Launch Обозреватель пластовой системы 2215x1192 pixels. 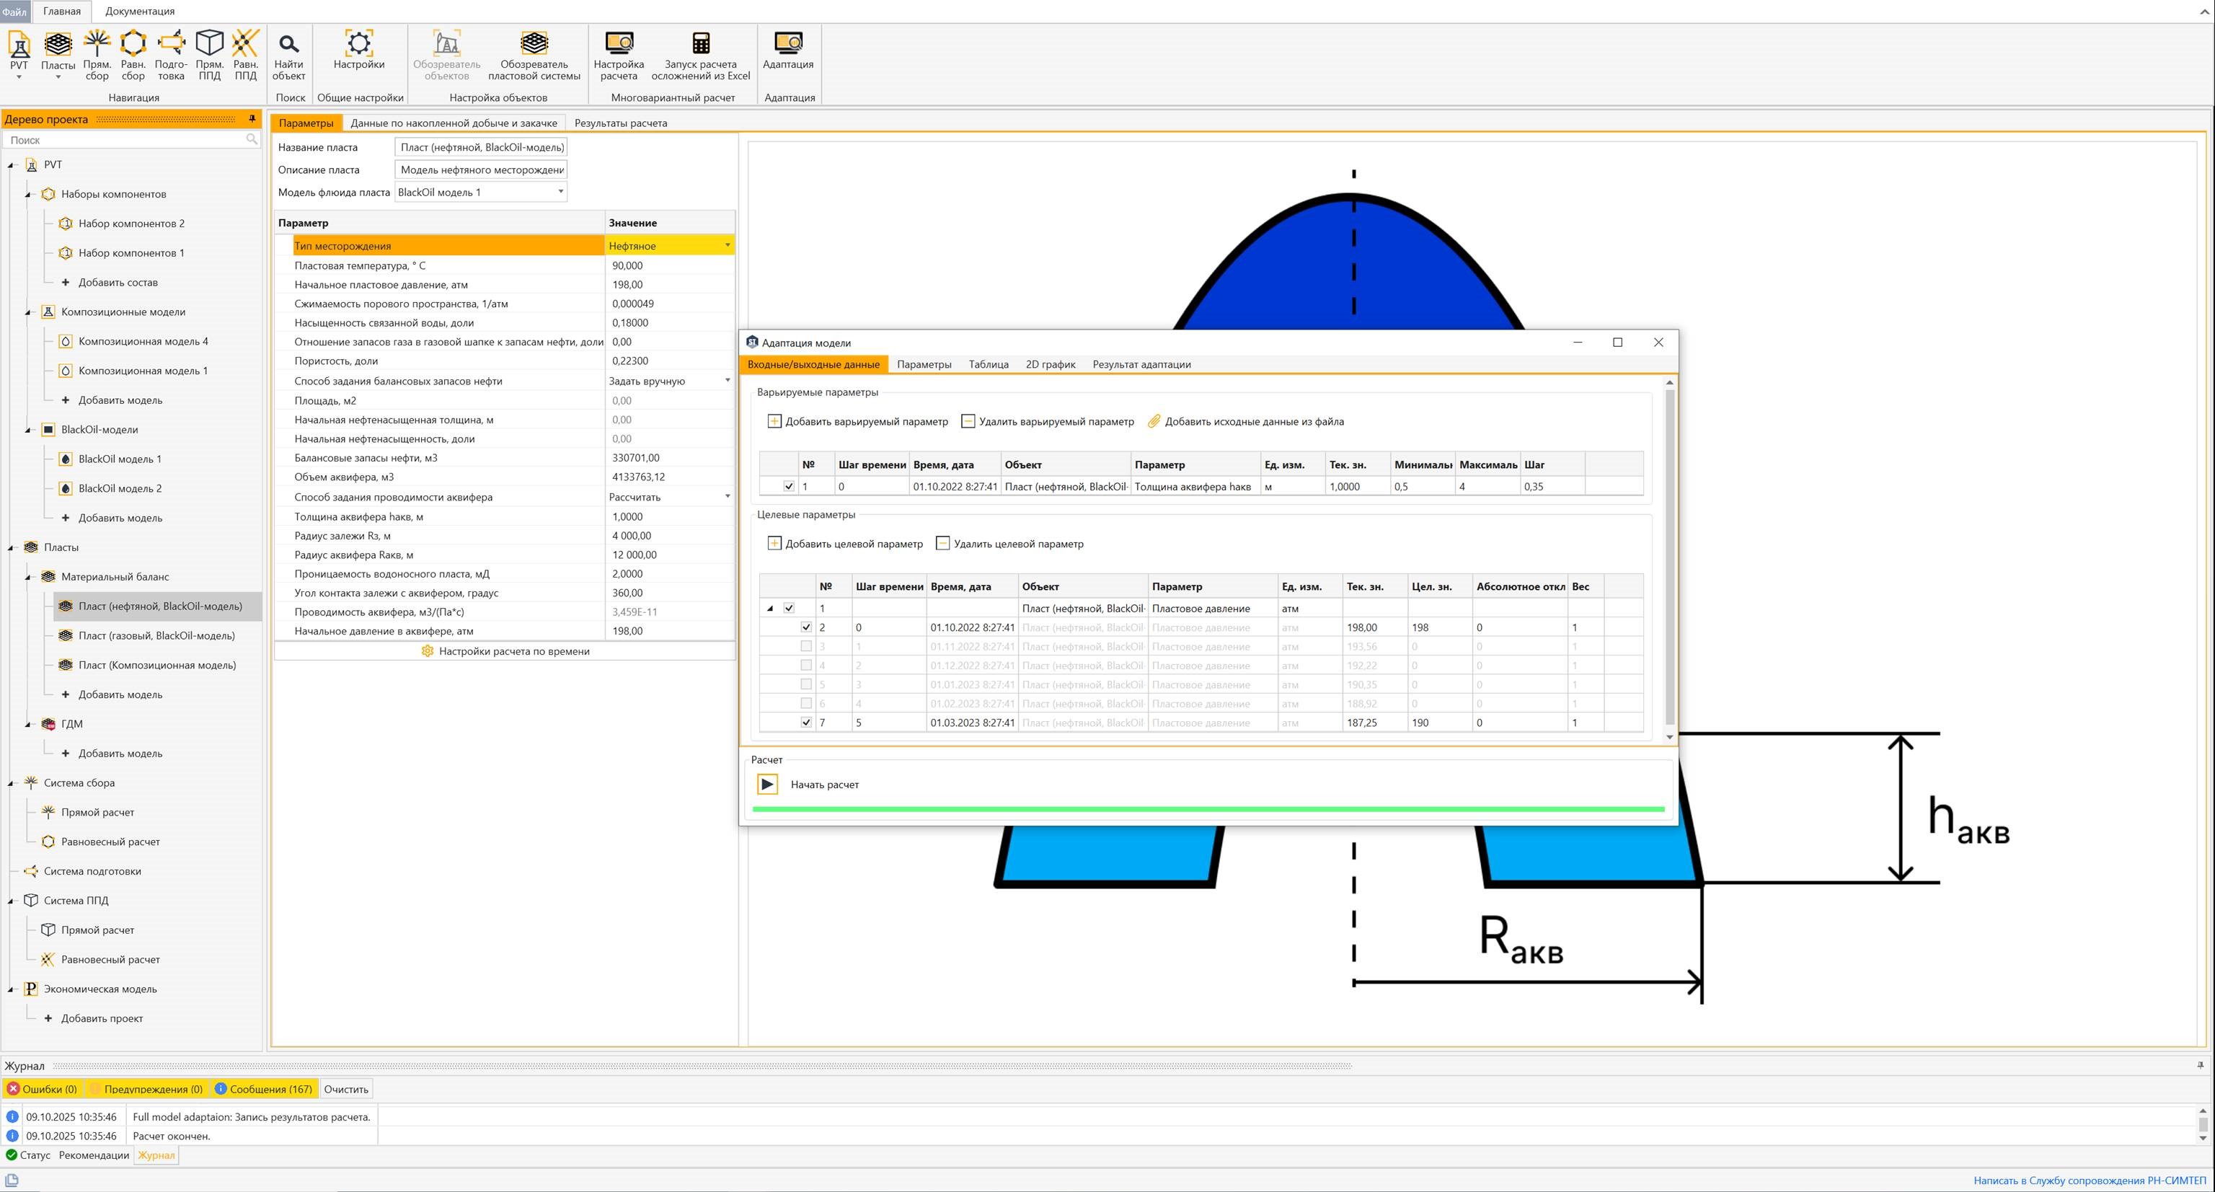(x=533, y=55)
